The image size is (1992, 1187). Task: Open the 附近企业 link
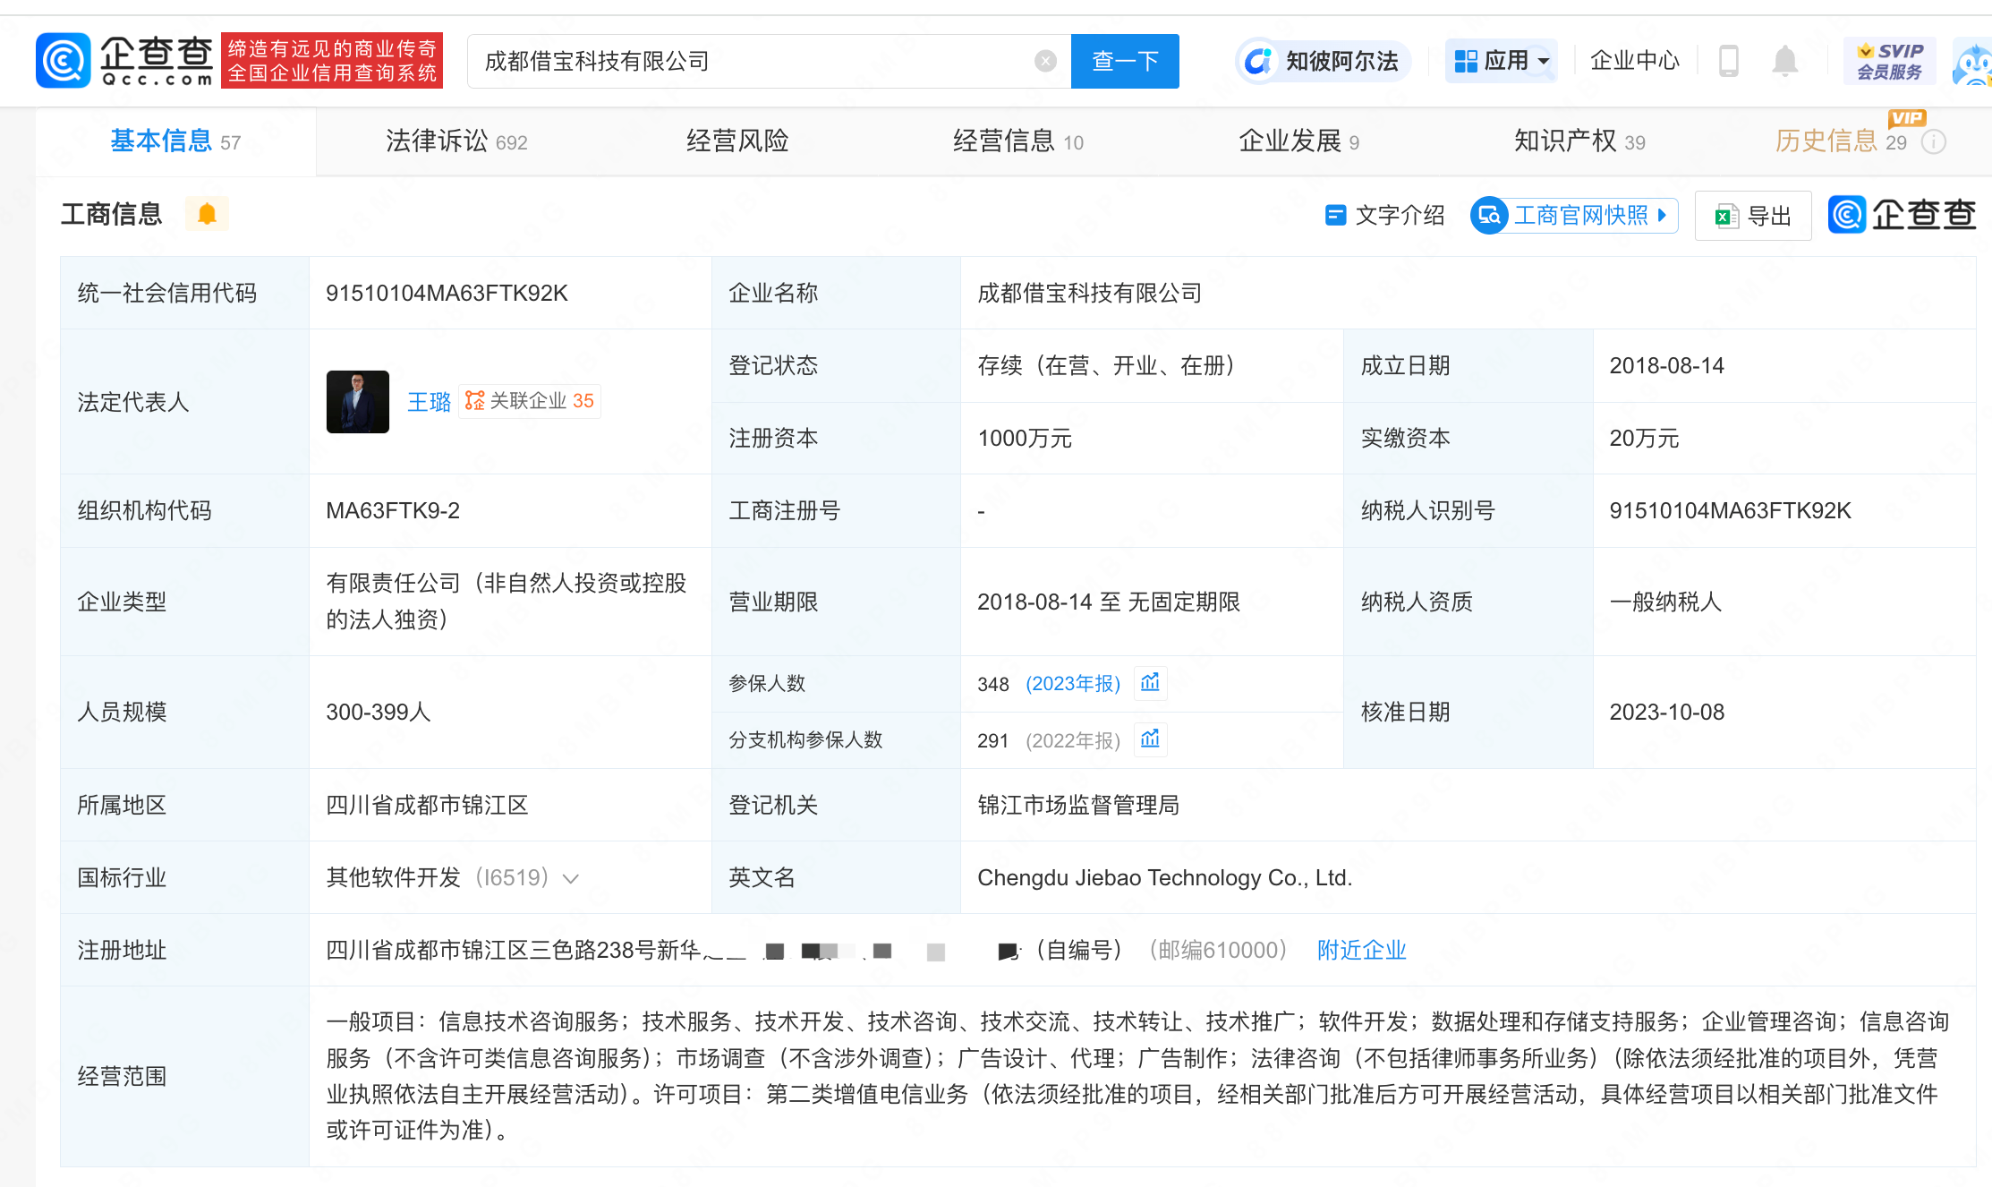[1361, 950]
